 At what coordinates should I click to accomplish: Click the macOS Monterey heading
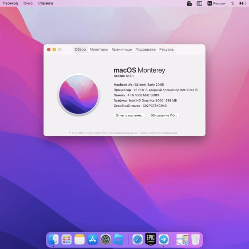coord(139,70)
